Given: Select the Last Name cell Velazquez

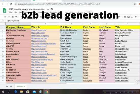Looking at the screenshot, I should coord(107,59).
